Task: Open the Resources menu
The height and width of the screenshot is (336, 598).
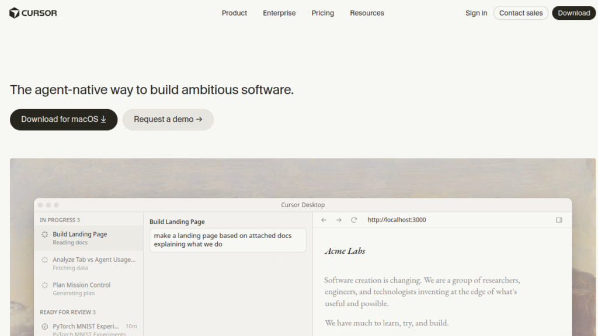Action: 367,13
